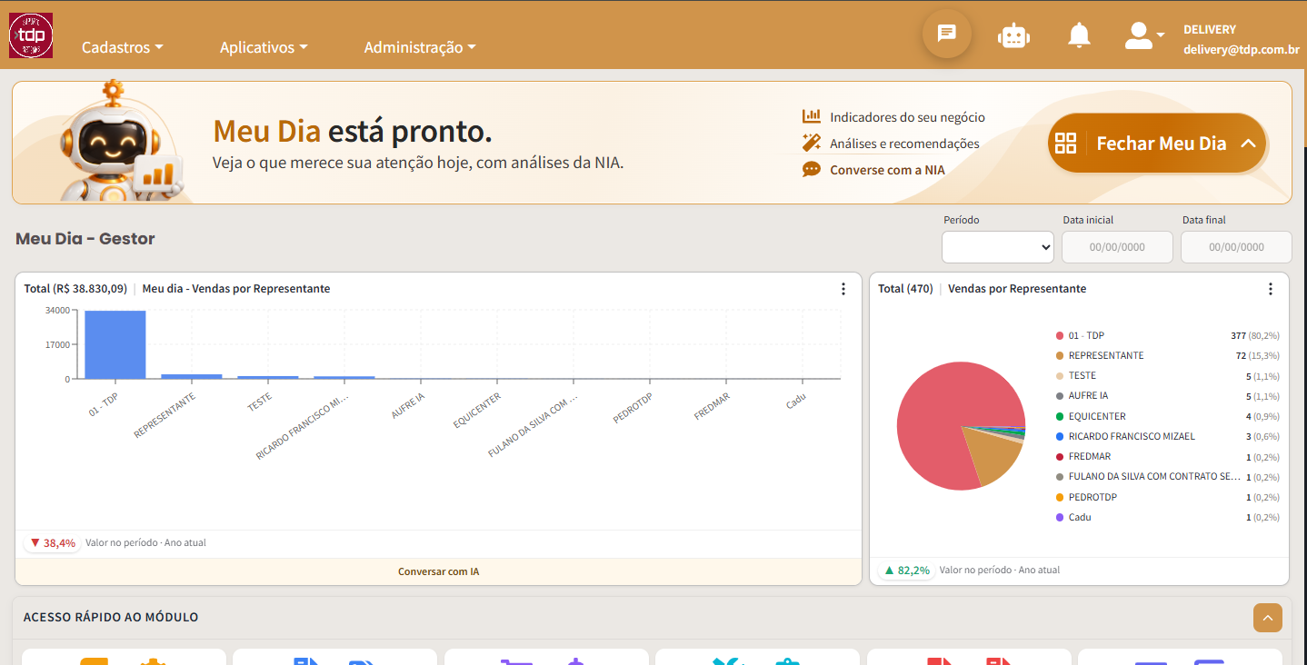The image size is (1307, 665).
Task: Click the TDP logo in header
Action: [31, 35]
